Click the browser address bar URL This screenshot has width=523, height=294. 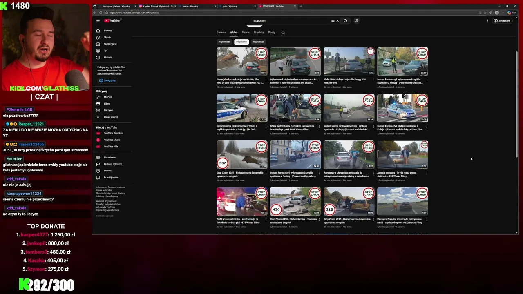click(x=134, y=13)
